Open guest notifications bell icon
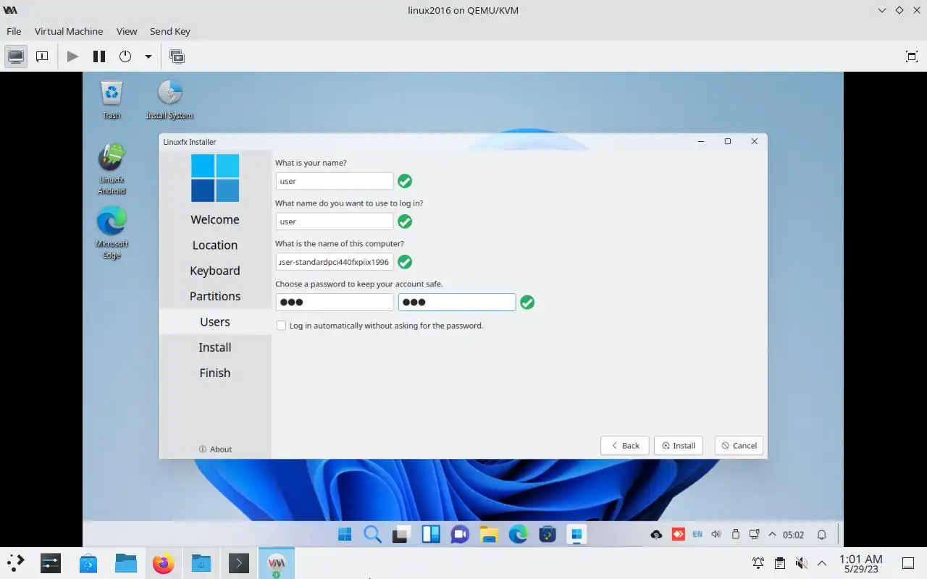 (822, 535)
